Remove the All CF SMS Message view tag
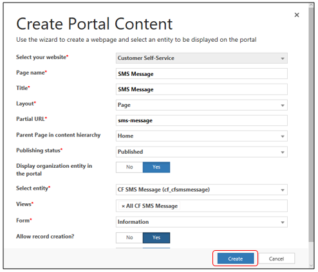Image resolution: width=318 pixels, height=272 pixels. tap(123, 206)
